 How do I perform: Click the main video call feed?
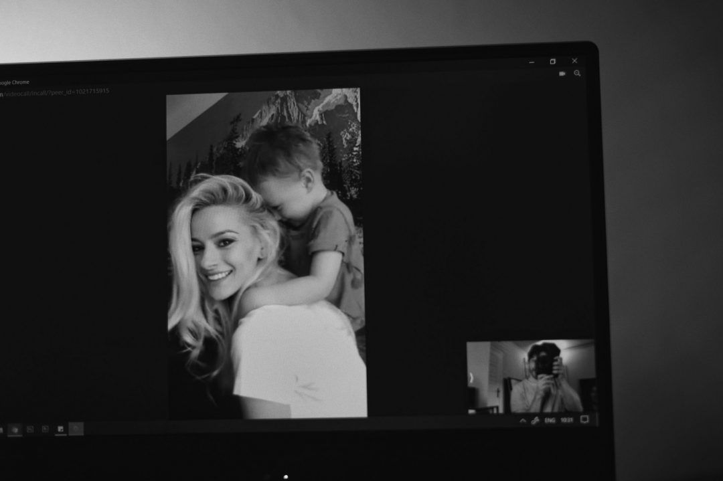pos(266,254)
